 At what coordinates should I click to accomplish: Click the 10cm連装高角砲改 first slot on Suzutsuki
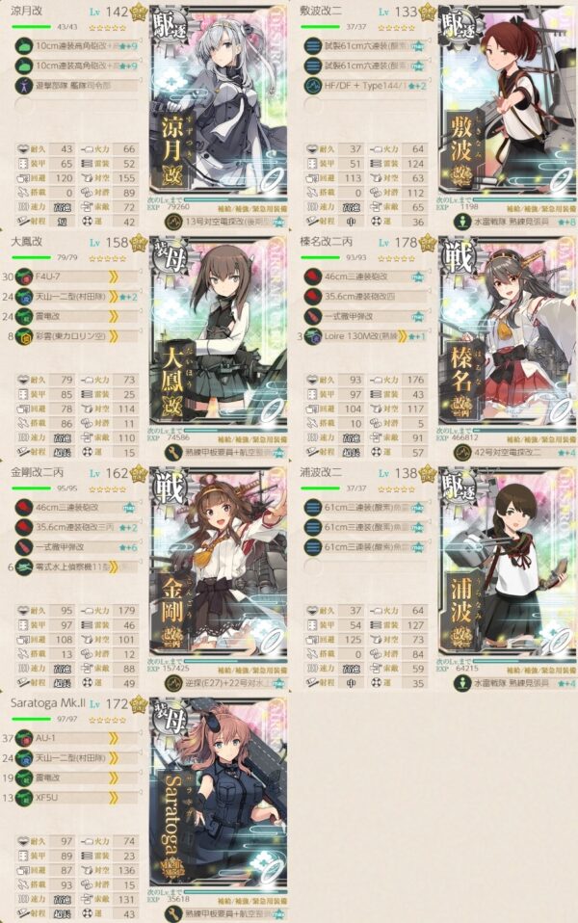(x=76, y=46)
